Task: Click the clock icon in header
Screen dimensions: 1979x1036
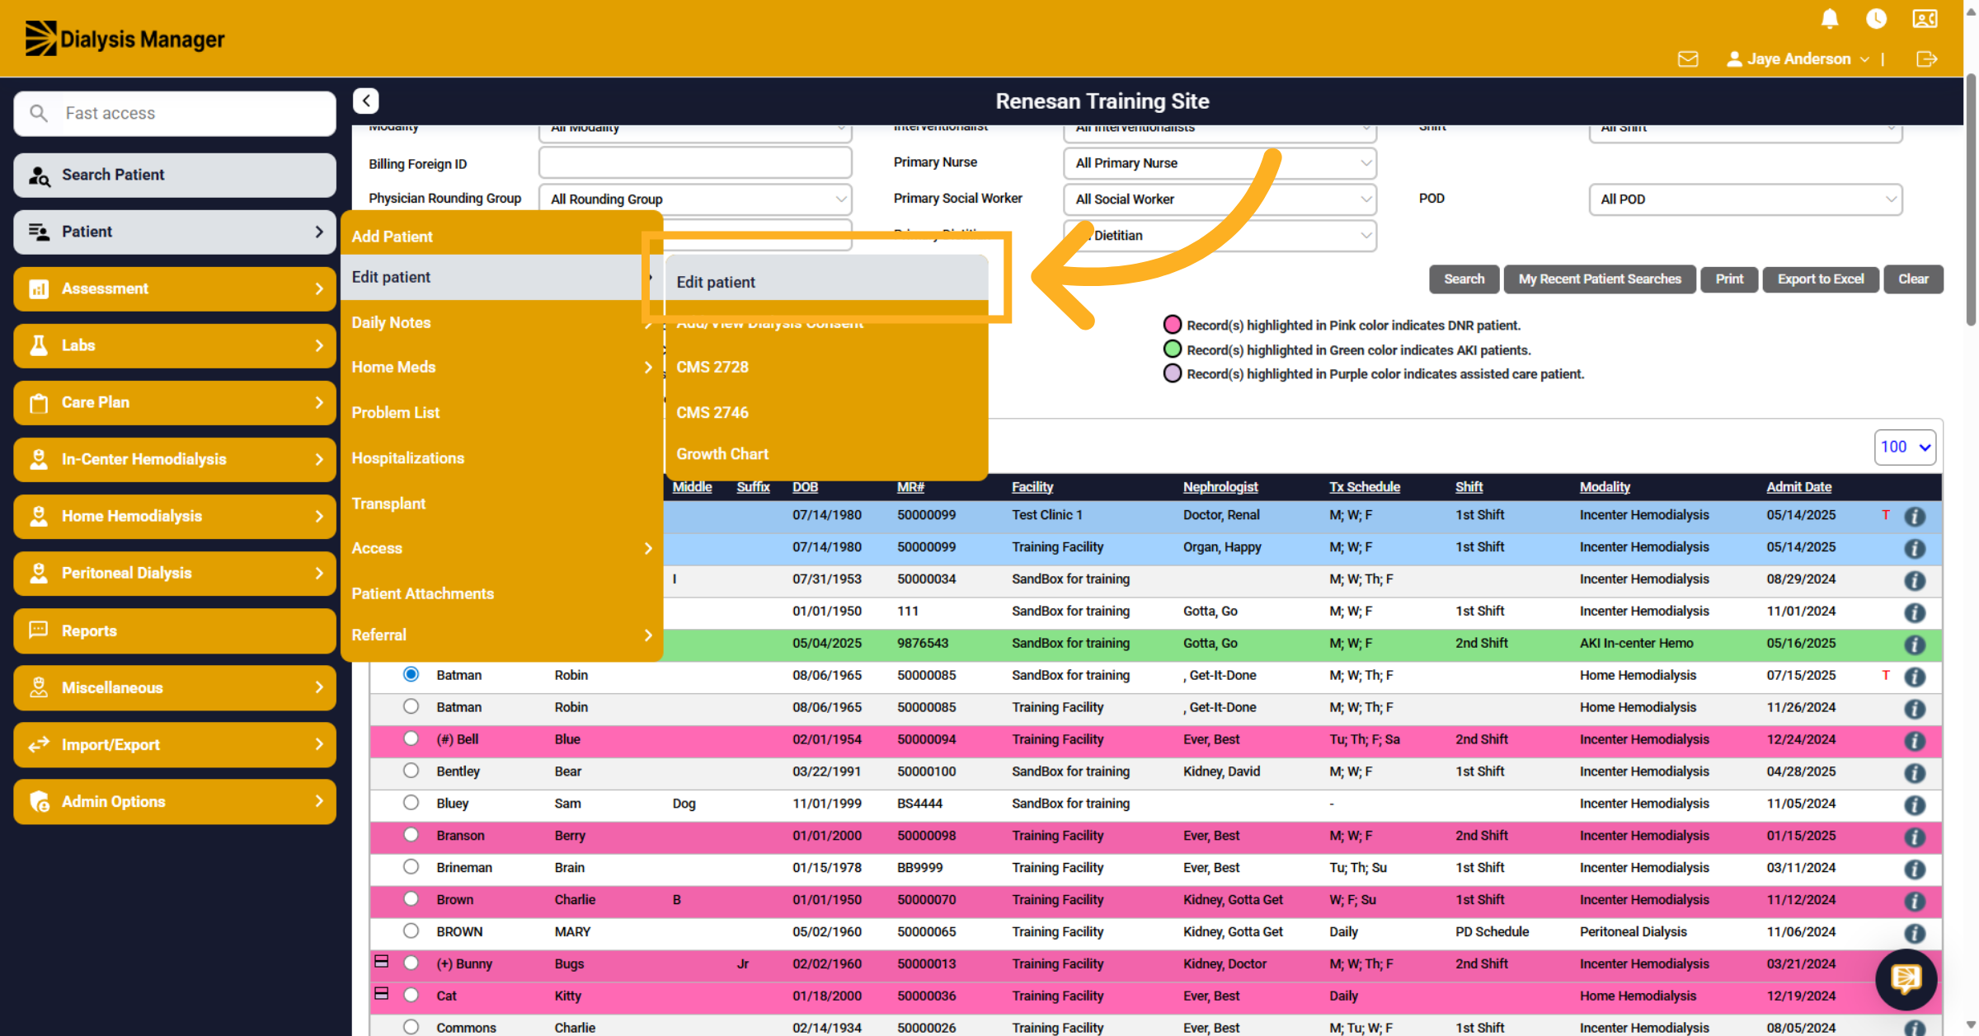Action: (x=1876, y=19)
